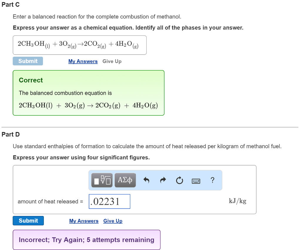This screenshot has width=301, height=250.
Task: Click "Express your answer using four significant figures."
Action: 81,158
